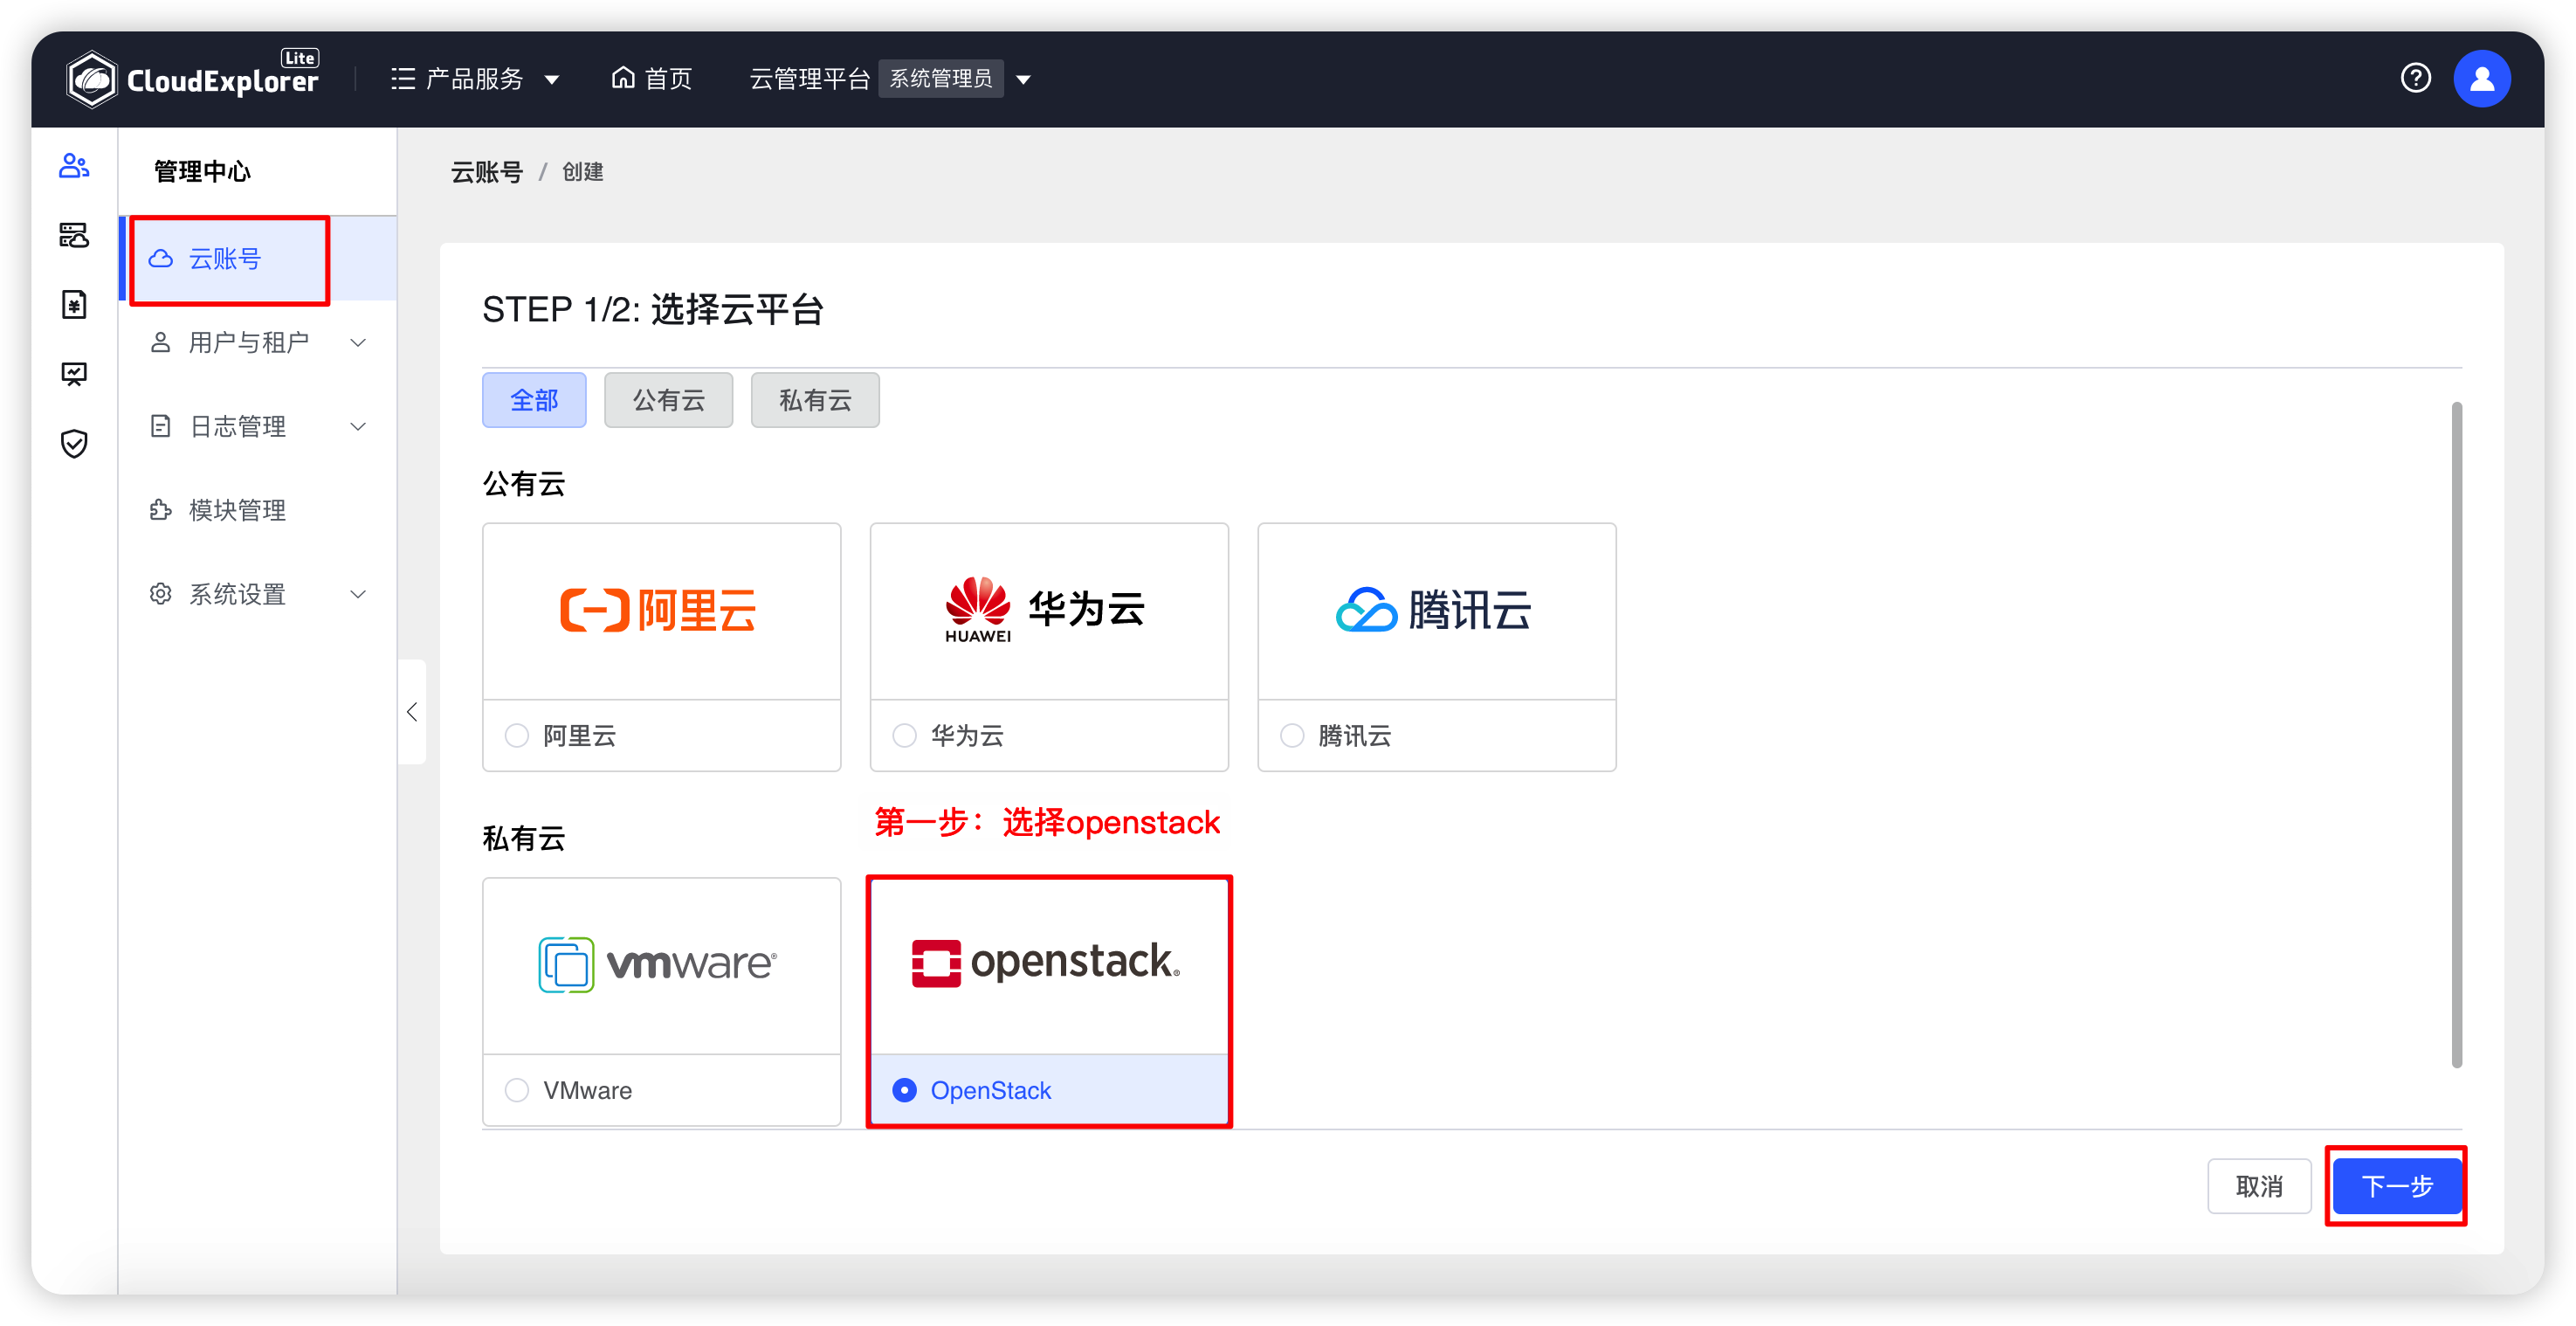Click the 取消 button
2576x1326 pixels.
pyautogui.click(x=2259, y=1187)
